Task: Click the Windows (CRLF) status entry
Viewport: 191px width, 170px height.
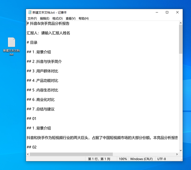Action: coord(141,159)
